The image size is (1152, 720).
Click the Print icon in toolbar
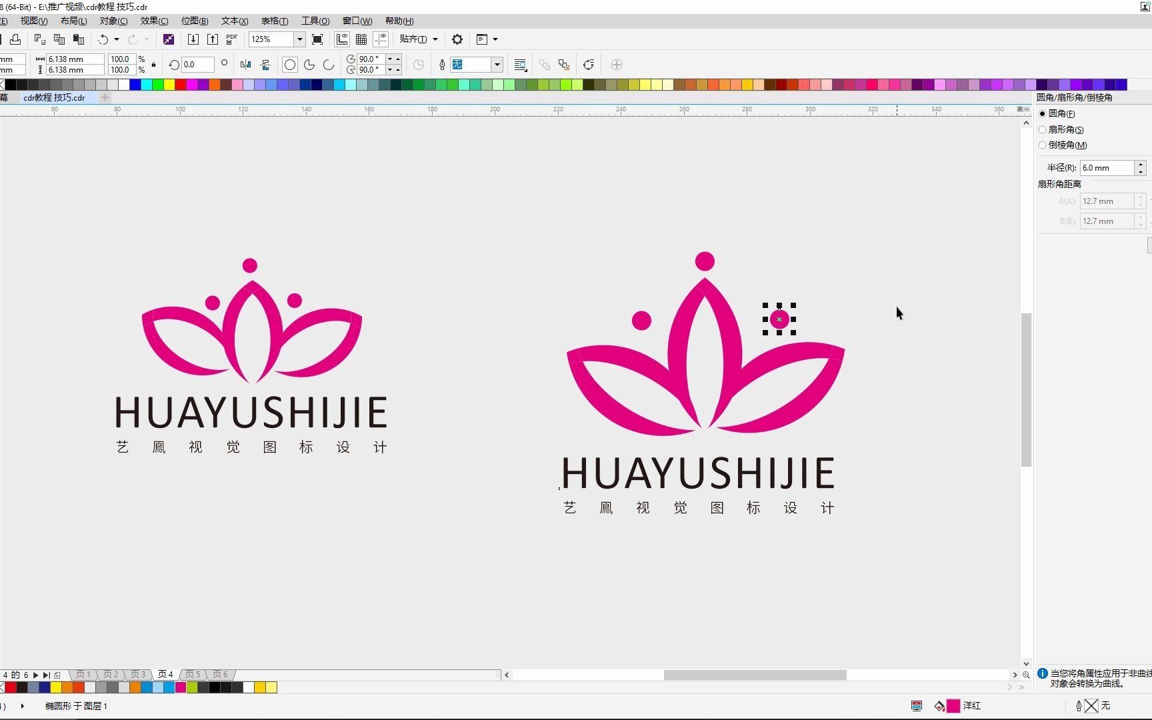(x=15, y=39)
